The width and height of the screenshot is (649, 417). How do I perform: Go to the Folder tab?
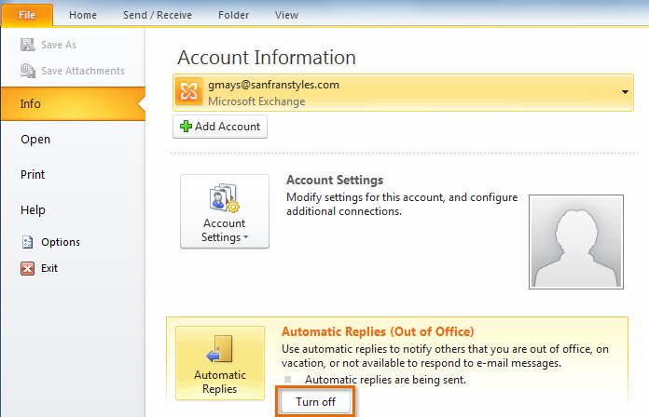pyautogui.click(x=233, y=15)
